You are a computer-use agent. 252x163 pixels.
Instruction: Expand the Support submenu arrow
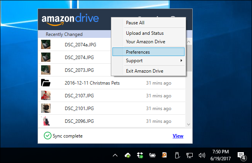pos(181,61)
